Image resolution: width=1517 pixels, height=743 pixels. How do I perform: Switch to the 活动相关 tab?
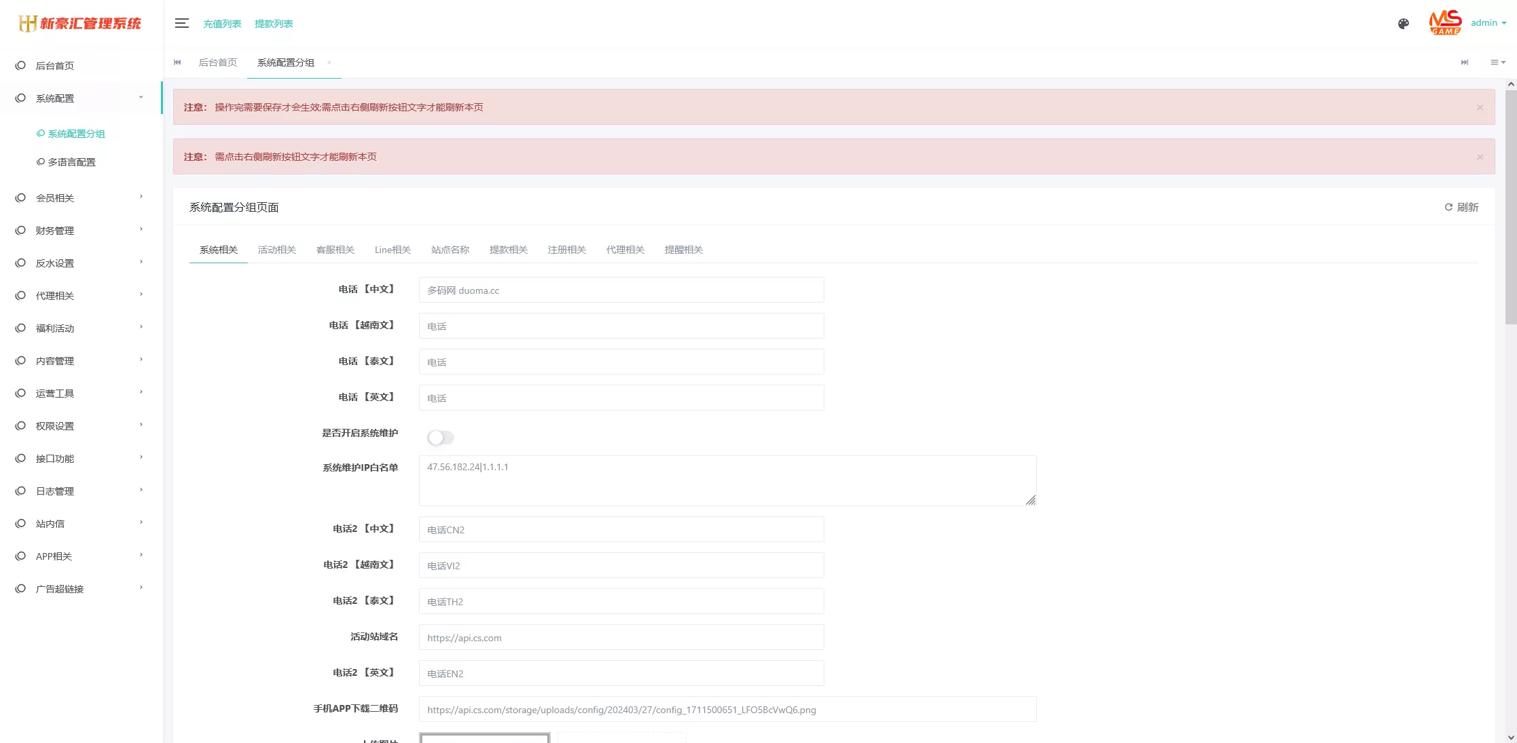(276, 250)
